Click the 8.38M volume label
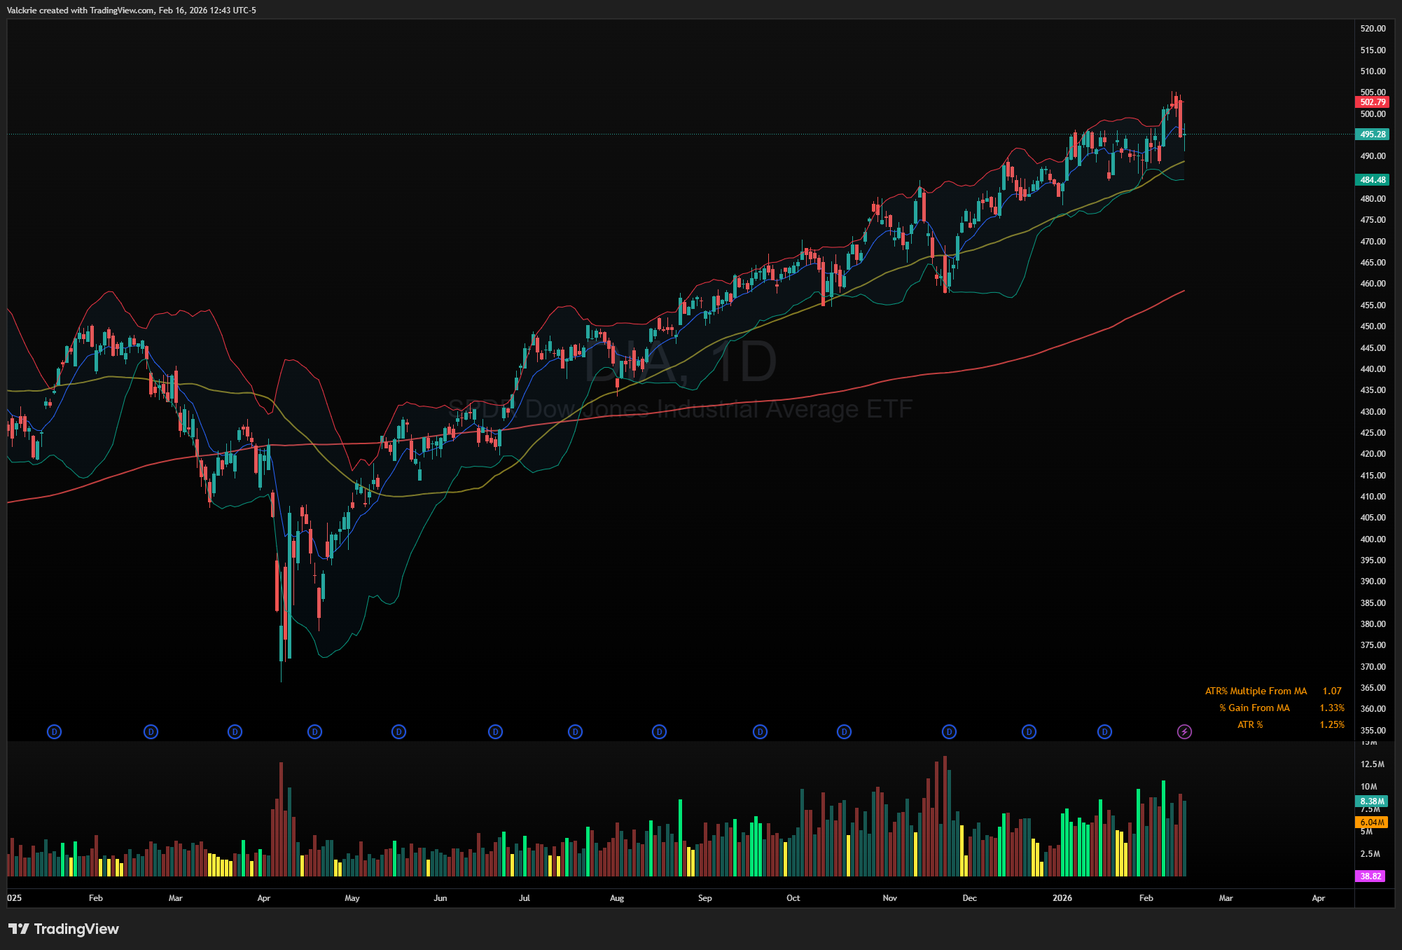1402x950 pixels. (x=1371, y=801)
